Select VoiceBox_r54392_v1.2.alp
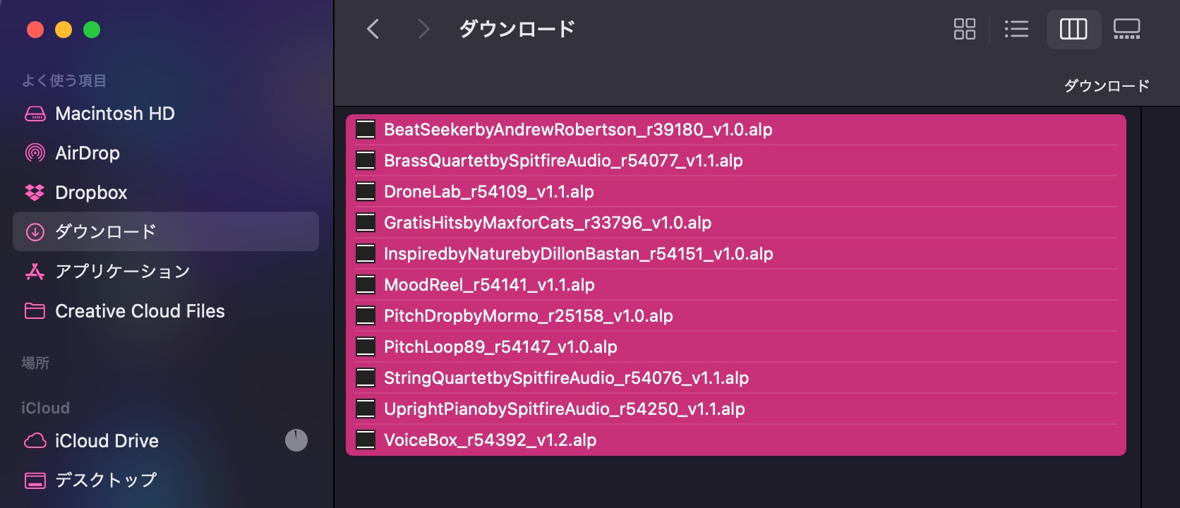Viewport: 1180px width, 508px height. click(x=736, y=440)
